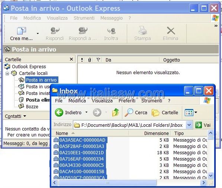Click the Inoltra toolbar button

(x=111, y=34)
